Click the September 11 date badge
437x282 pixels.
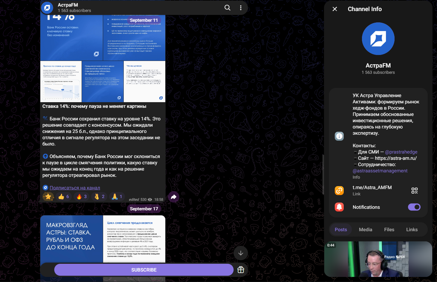click(x=144, y=20)
